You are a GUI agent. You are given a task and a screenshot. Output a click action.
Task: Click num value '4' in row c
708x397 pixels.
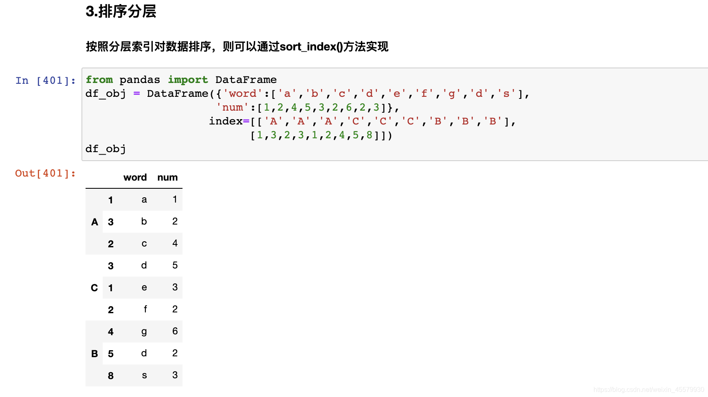tap(175, 243)
